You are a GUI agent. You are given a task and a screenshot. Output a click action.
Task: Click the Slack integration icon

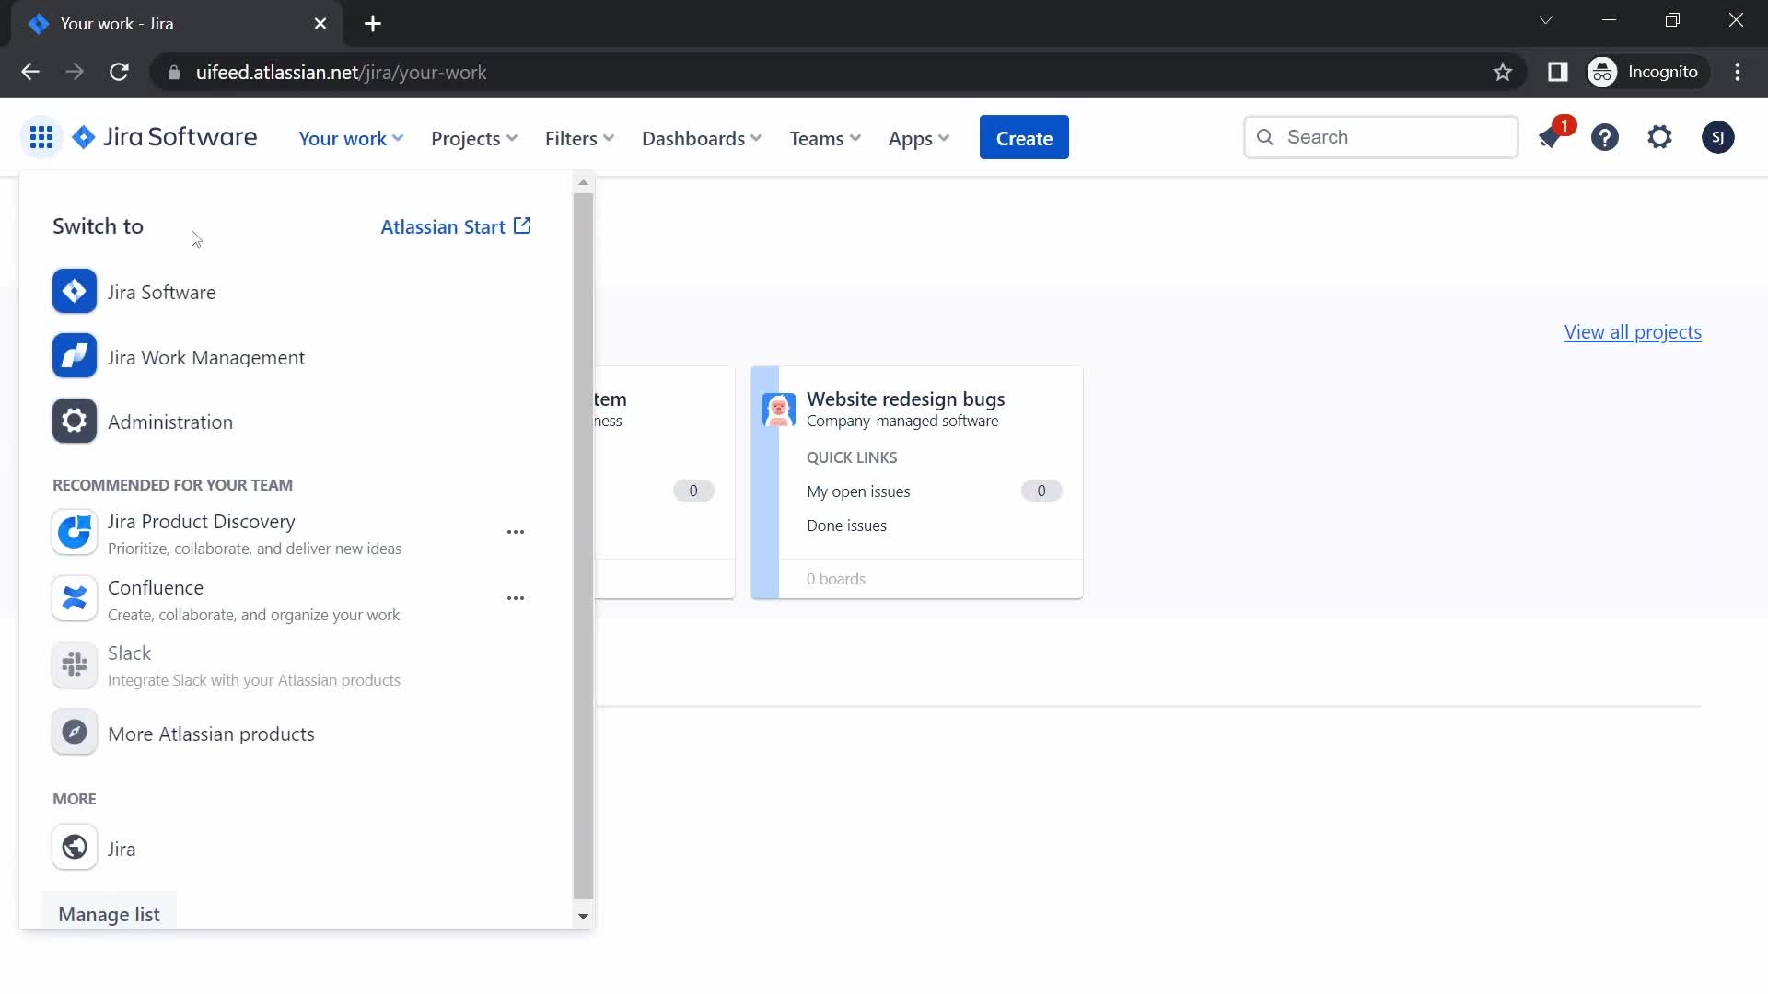[74, 664]
